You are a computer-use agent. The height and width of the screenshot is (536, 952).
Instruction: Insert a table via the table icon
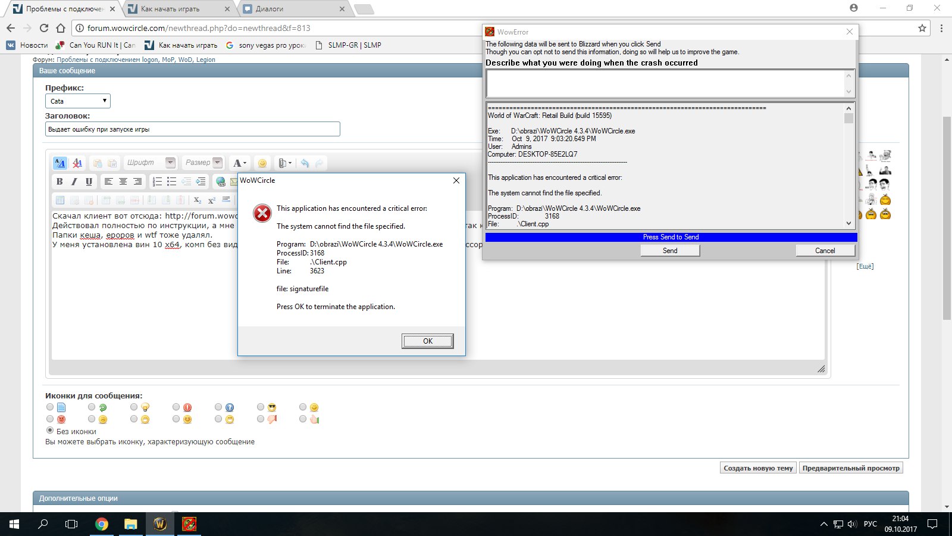[60, 200]
